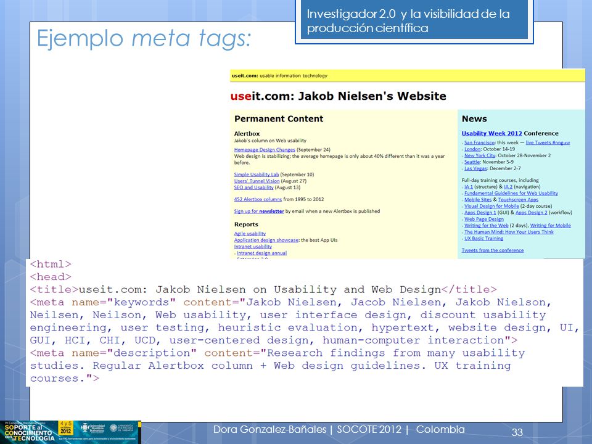This screenshot has width=592, height=444.
Task: Click the News heading
Action: pyautogui.click(x=474, y=118)
